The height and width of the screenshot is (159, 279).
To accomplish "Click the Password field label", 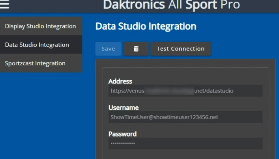I will [x=122, y=134].
